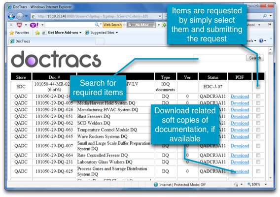The height and width of the screenshot is (197, 280).
Task: Expand the McAfee shield dropdown arrow
Action: (x=26, y=25)
